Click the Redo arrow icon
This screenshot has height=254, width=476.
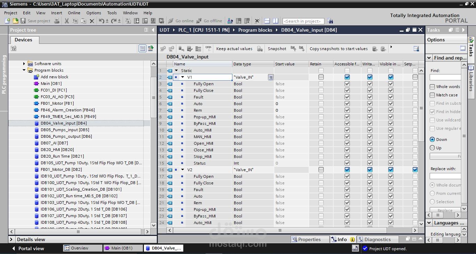coord(114,21)
